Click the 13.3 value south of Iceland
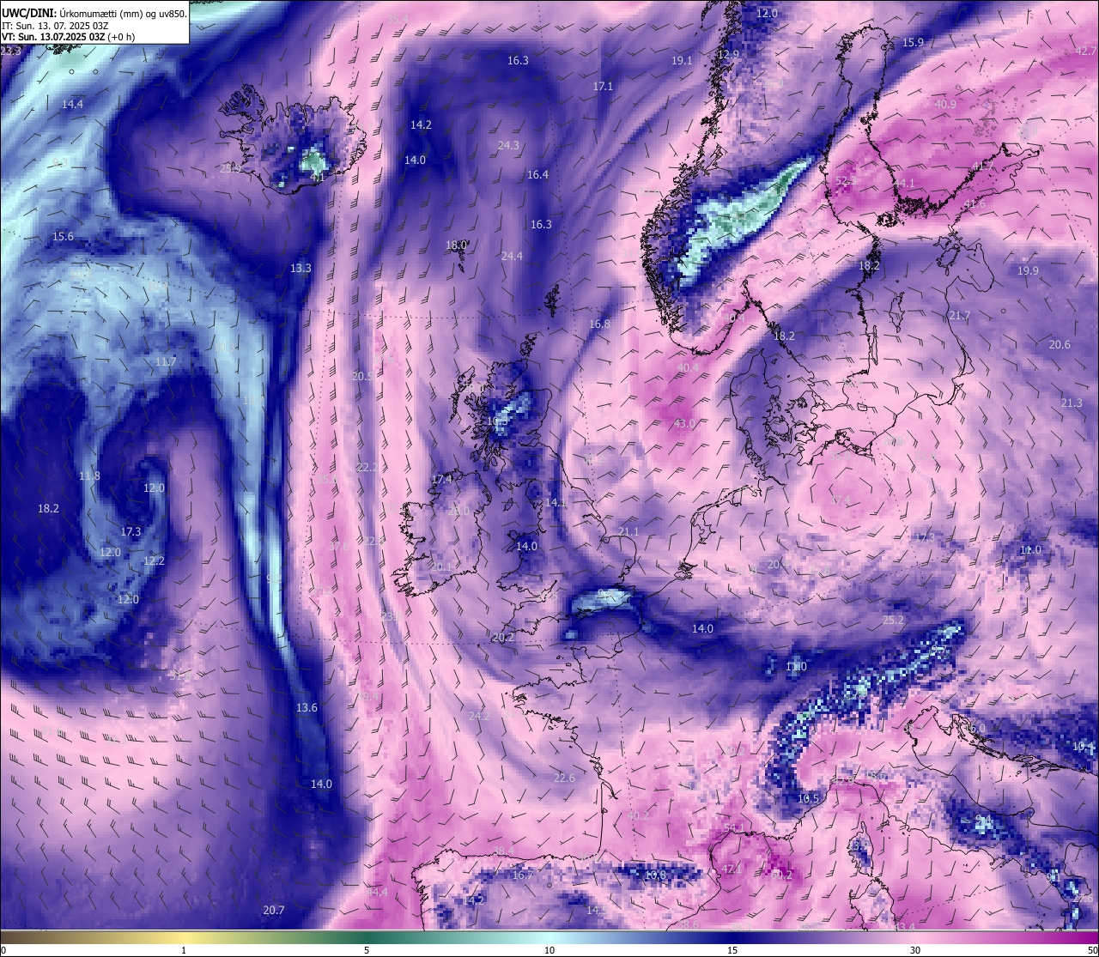 pyautogui.click(x=301, y=268)
